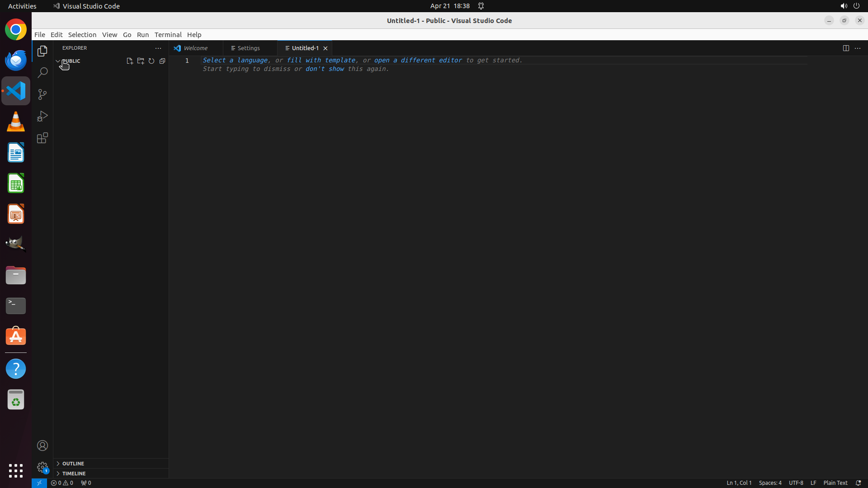Click the 'Select a language' link
This screenshot has height=488, width=868.
(x=235, y=60)
